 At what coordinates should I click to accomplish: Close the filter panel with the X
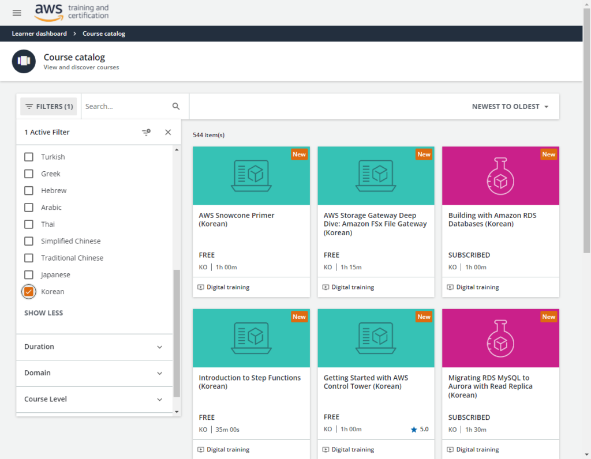(x=168, y=132)
